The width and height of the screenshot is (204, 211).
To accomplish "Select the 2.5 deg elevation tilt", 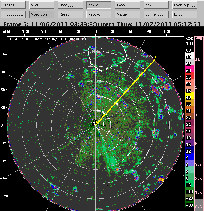I will click(x=199, y=178).
